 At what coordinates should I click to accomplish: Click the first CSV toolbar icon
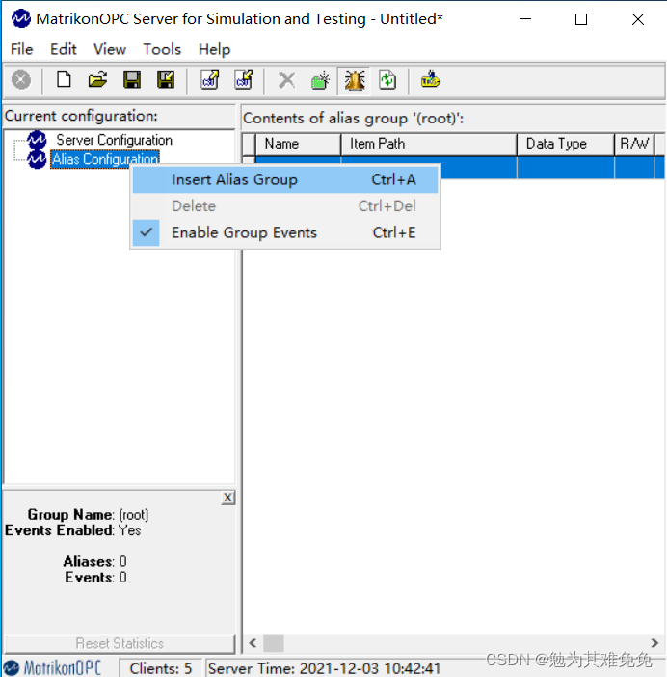[210, 80]
